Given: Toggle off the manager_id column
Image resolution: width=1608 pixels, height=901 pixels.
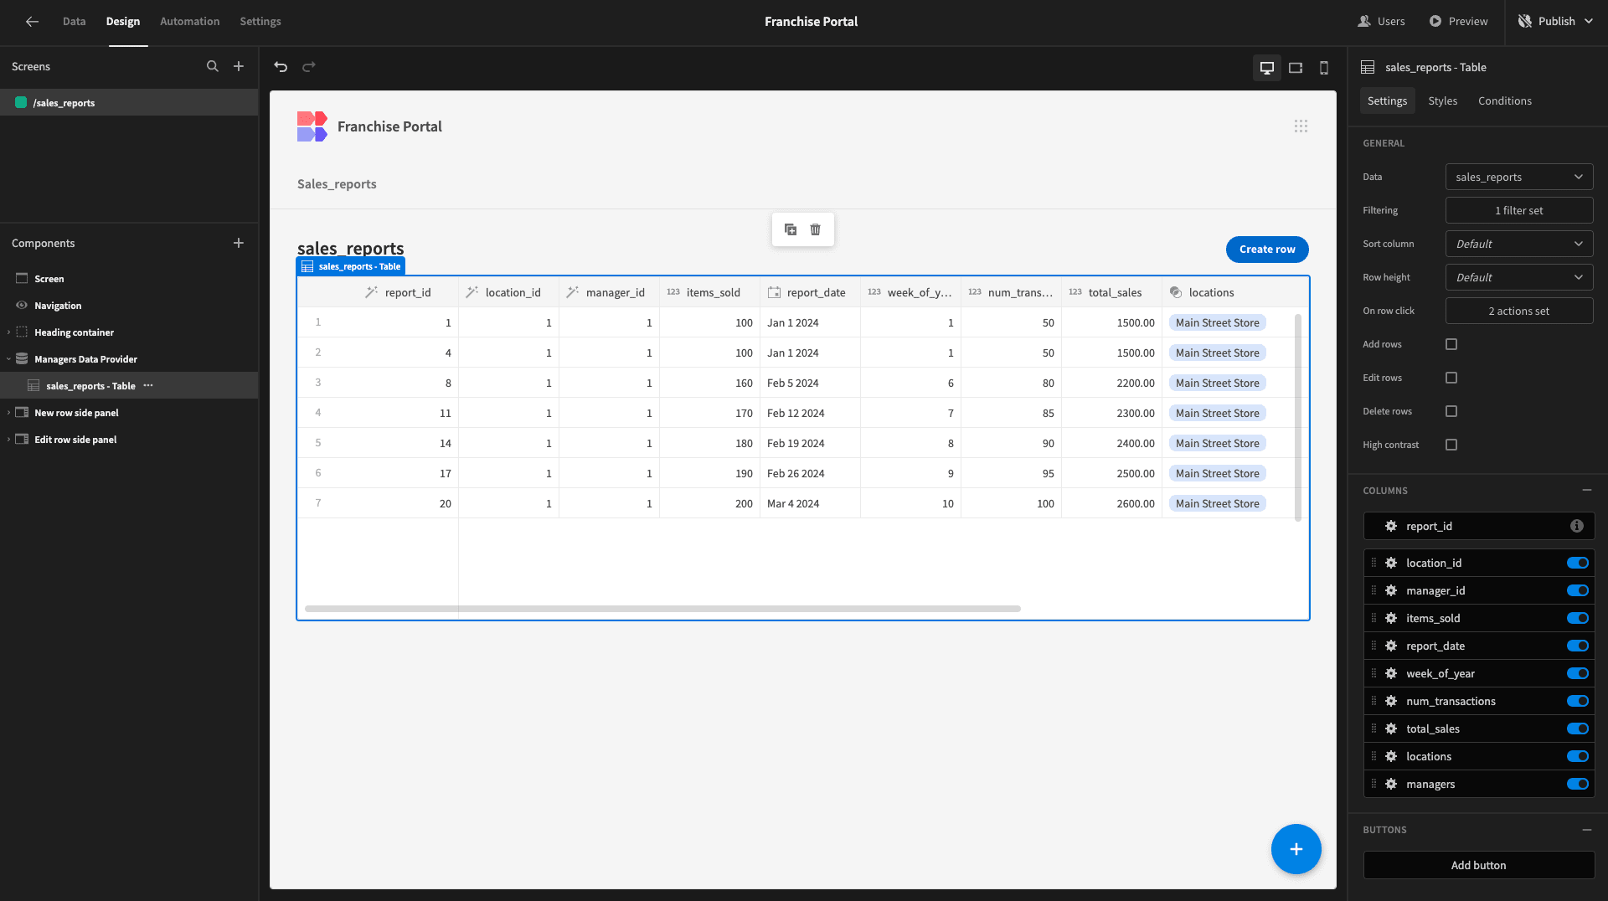Looking at the screenshot, I should tap(1578, 590).
